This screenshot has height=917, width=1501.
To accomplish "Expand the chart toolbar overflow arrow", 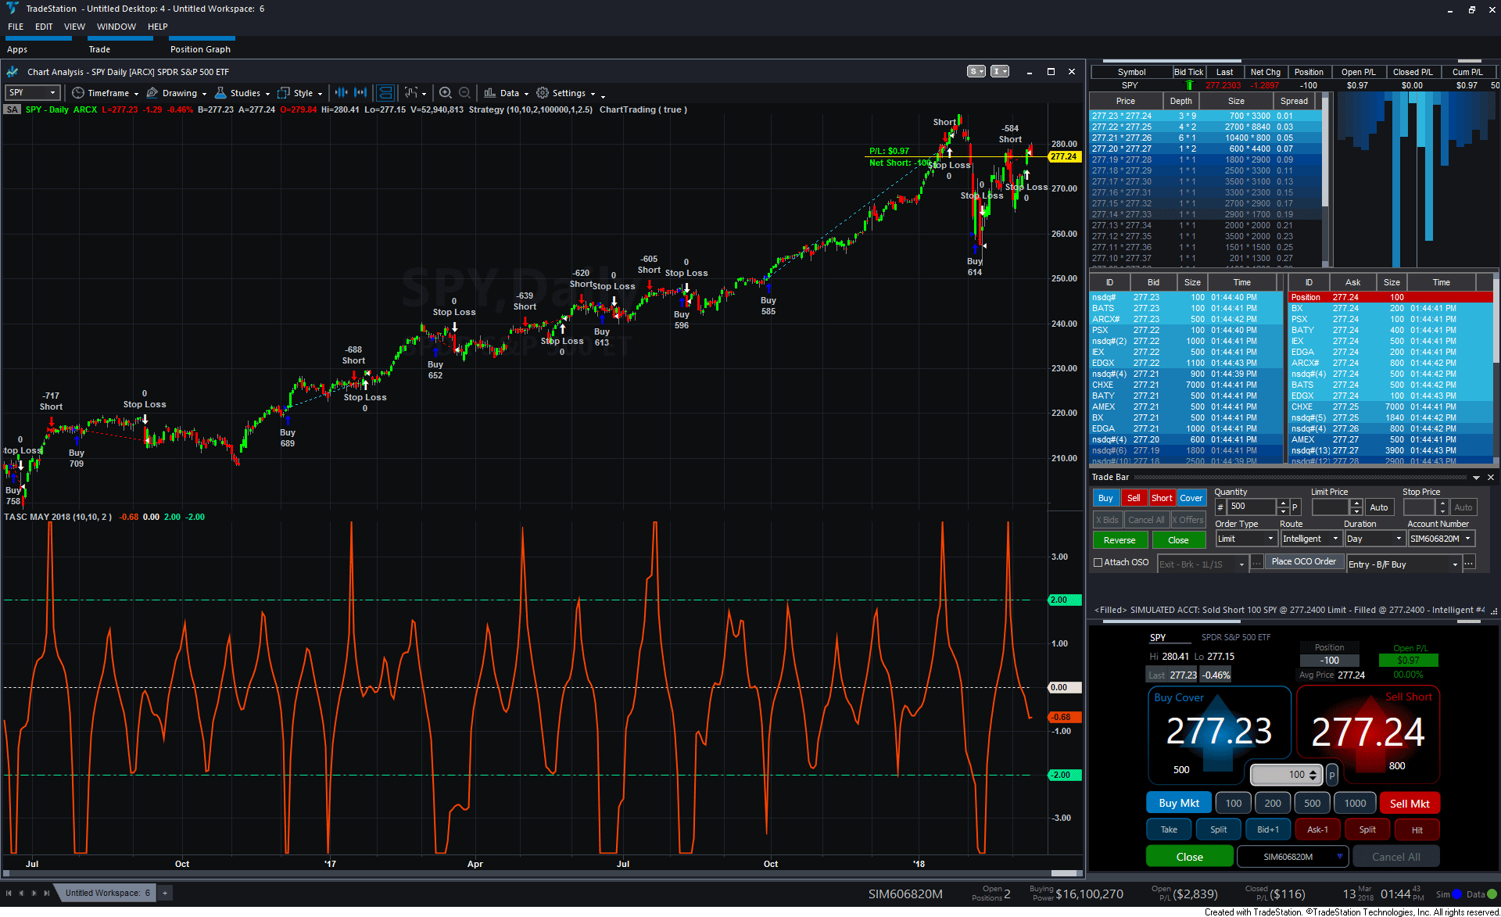I will point(604,96).
